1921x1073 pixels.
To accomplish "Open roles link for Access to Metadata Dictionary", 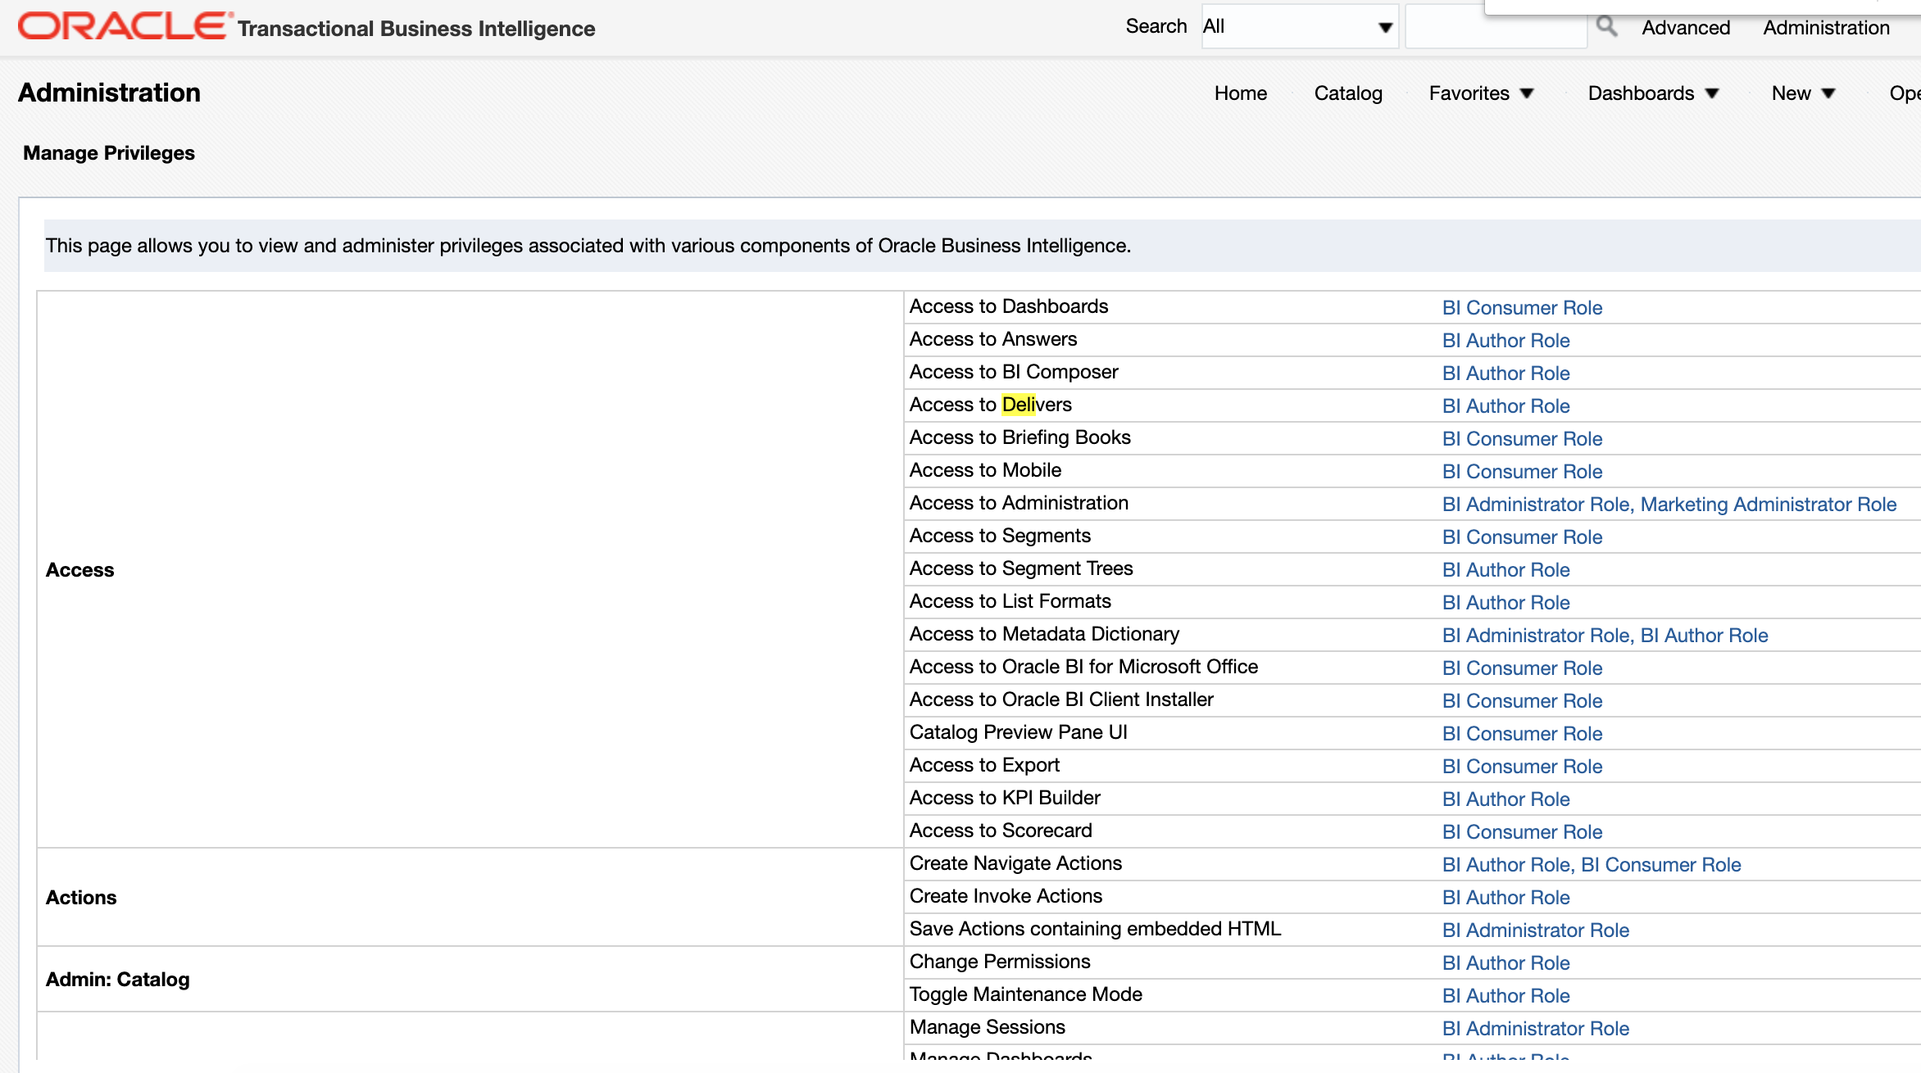I will pyautogui.click(x=1605, y=636).
